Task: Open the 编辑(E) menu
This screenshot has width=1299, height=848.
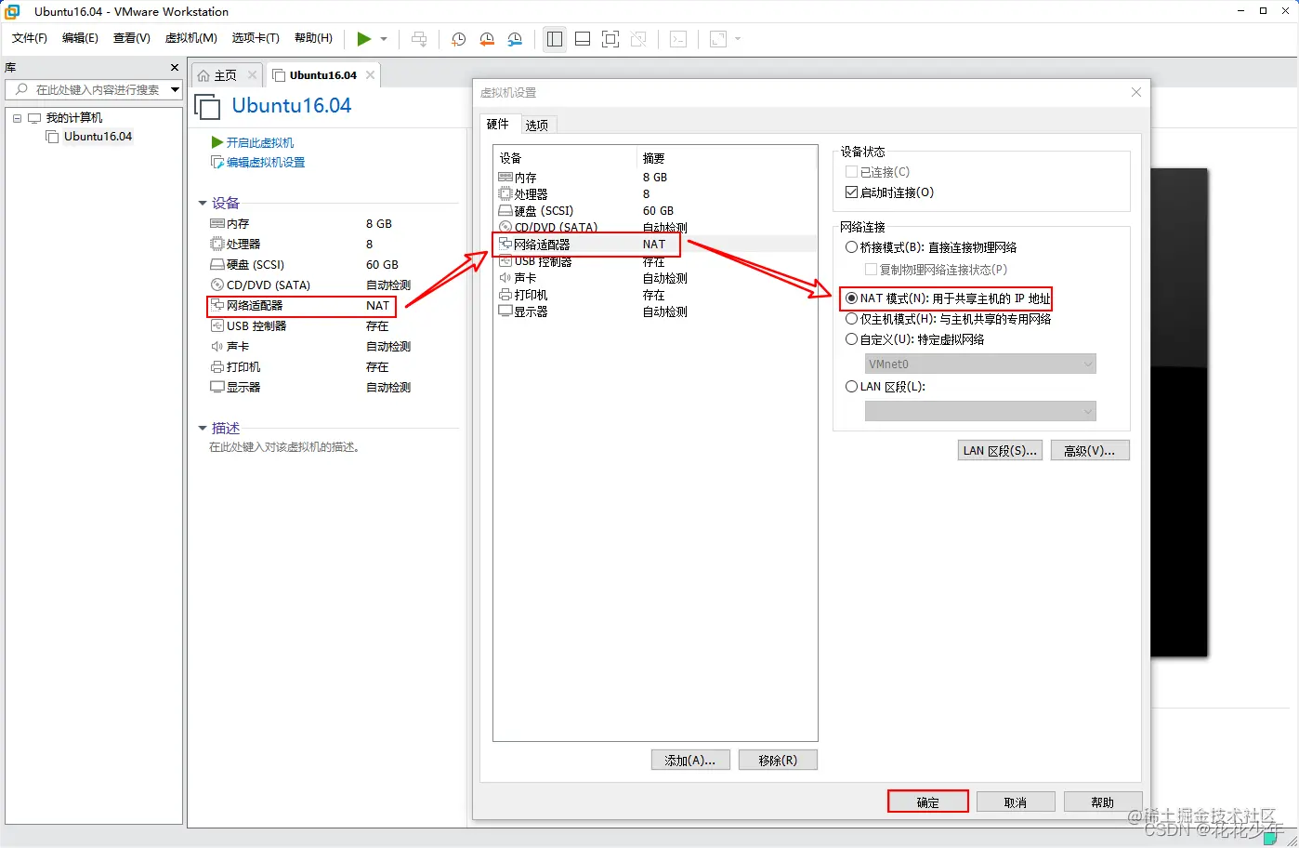Action: tap(80, 38)
